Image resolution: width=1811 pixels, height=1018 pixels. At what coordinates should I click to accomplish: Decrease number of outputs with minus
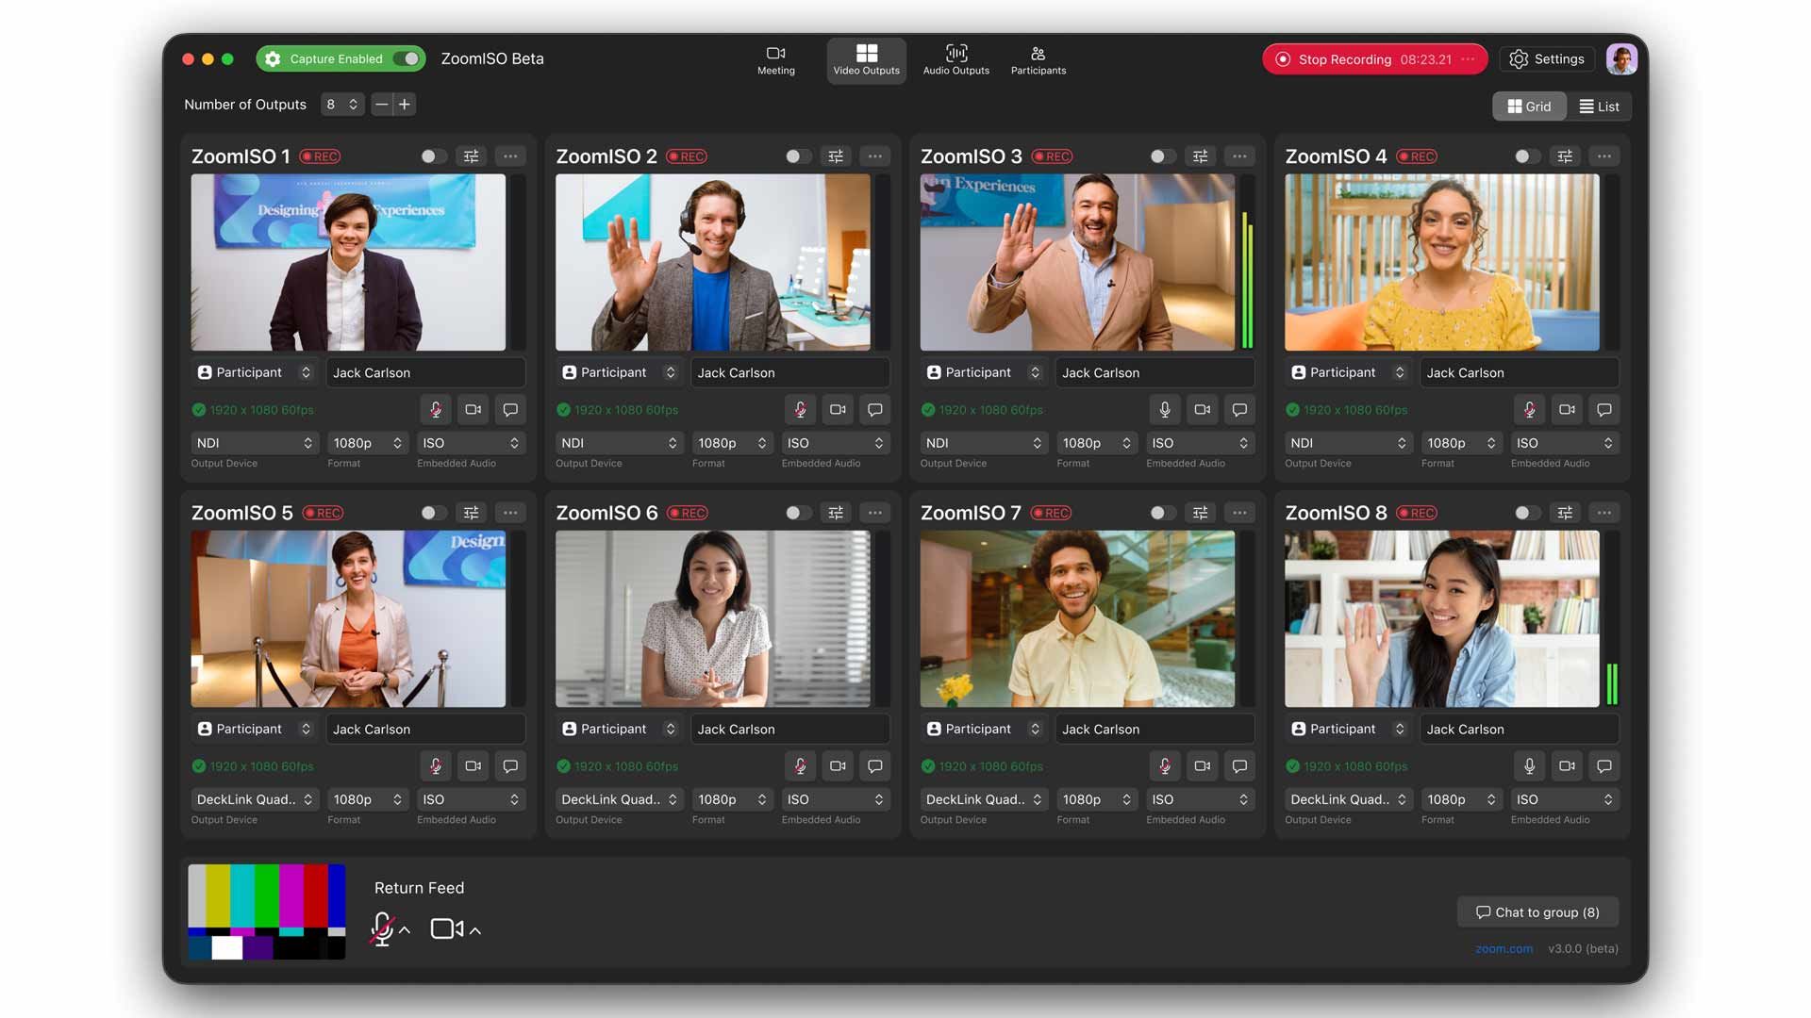tap(381, 105)
